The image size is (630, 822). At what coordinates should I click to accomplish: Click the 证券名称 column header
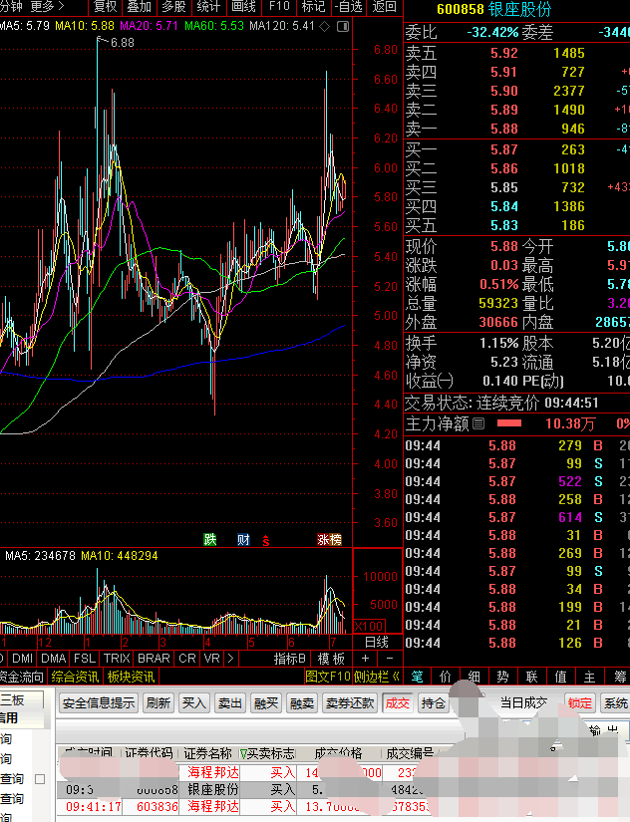pyautogui.click(x=207, y=753)
